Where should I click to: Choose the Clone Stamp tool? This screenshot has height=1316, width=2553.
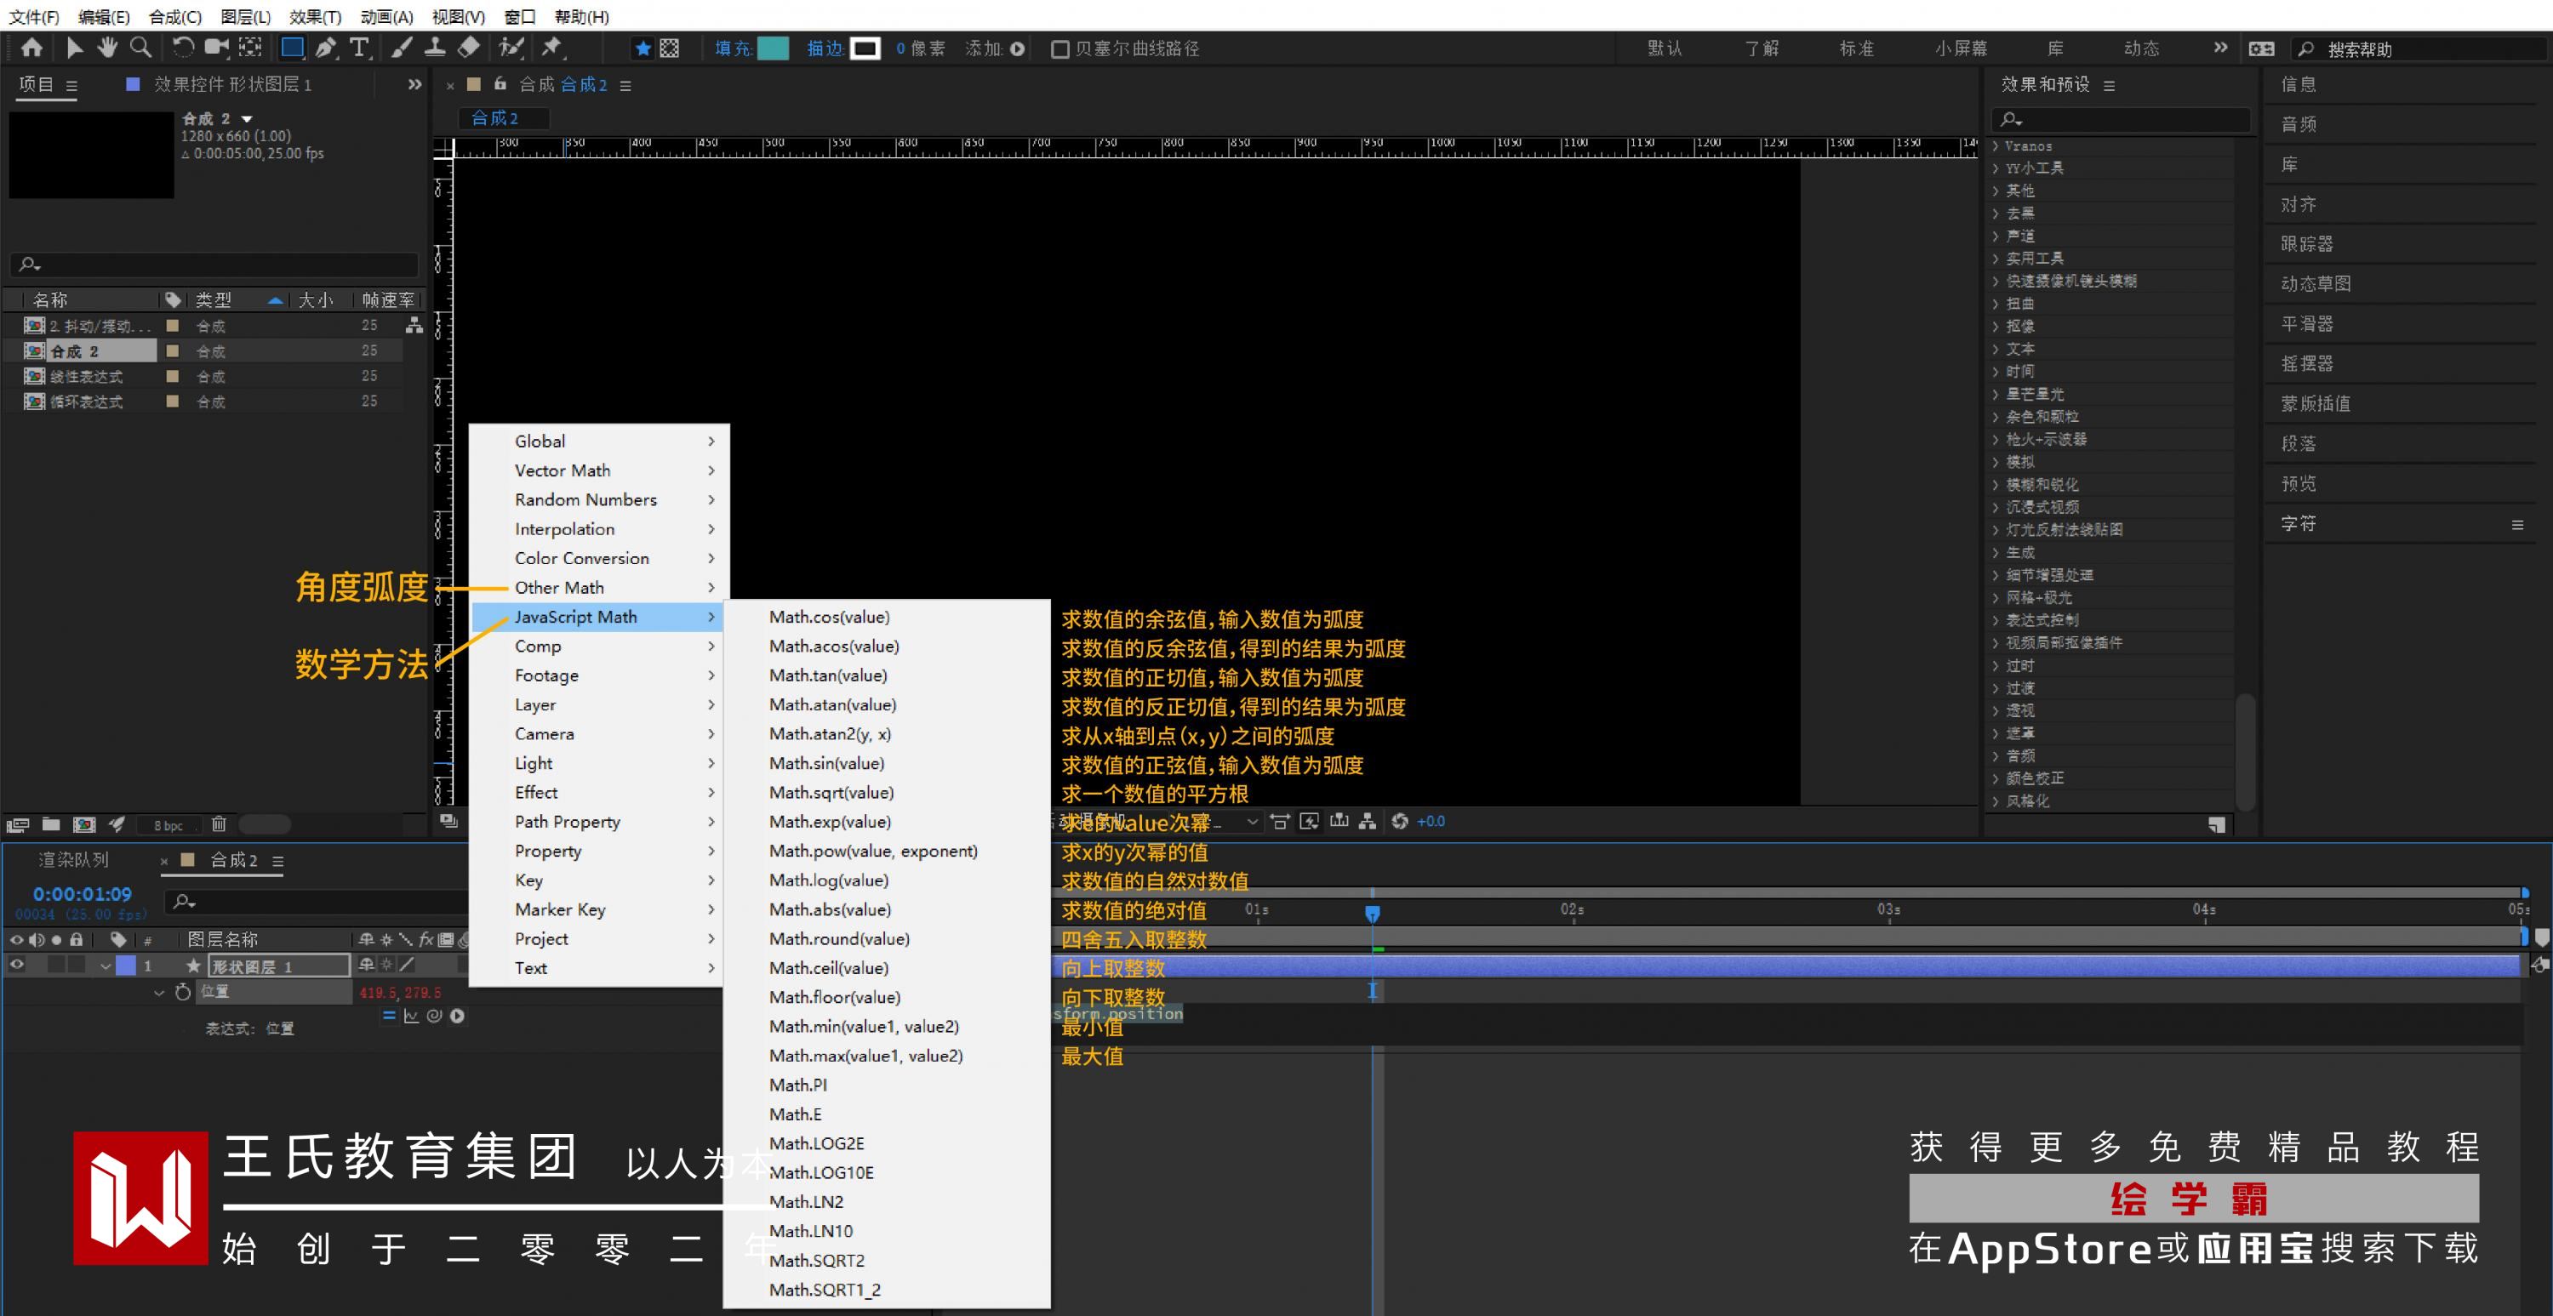(434, 48)
